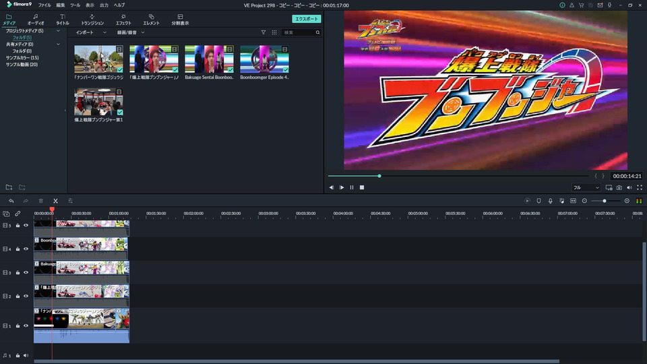Viewport: 647px width, 364px height.
Task: Create a new media folder
Action: click(x=9, y=187)
